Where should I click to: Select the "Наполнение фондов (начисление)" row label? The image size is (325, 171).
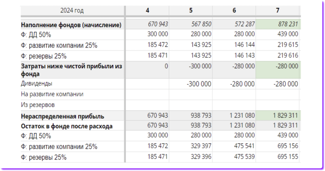pos(71,25)
